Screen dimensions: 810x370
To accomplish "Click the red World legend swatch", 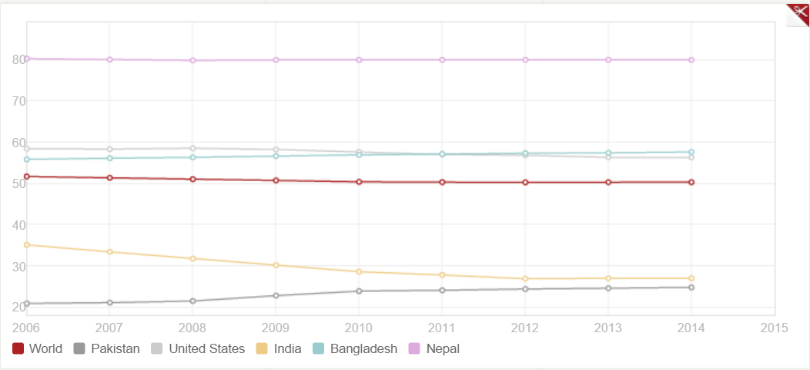I will tap(18, 349).
